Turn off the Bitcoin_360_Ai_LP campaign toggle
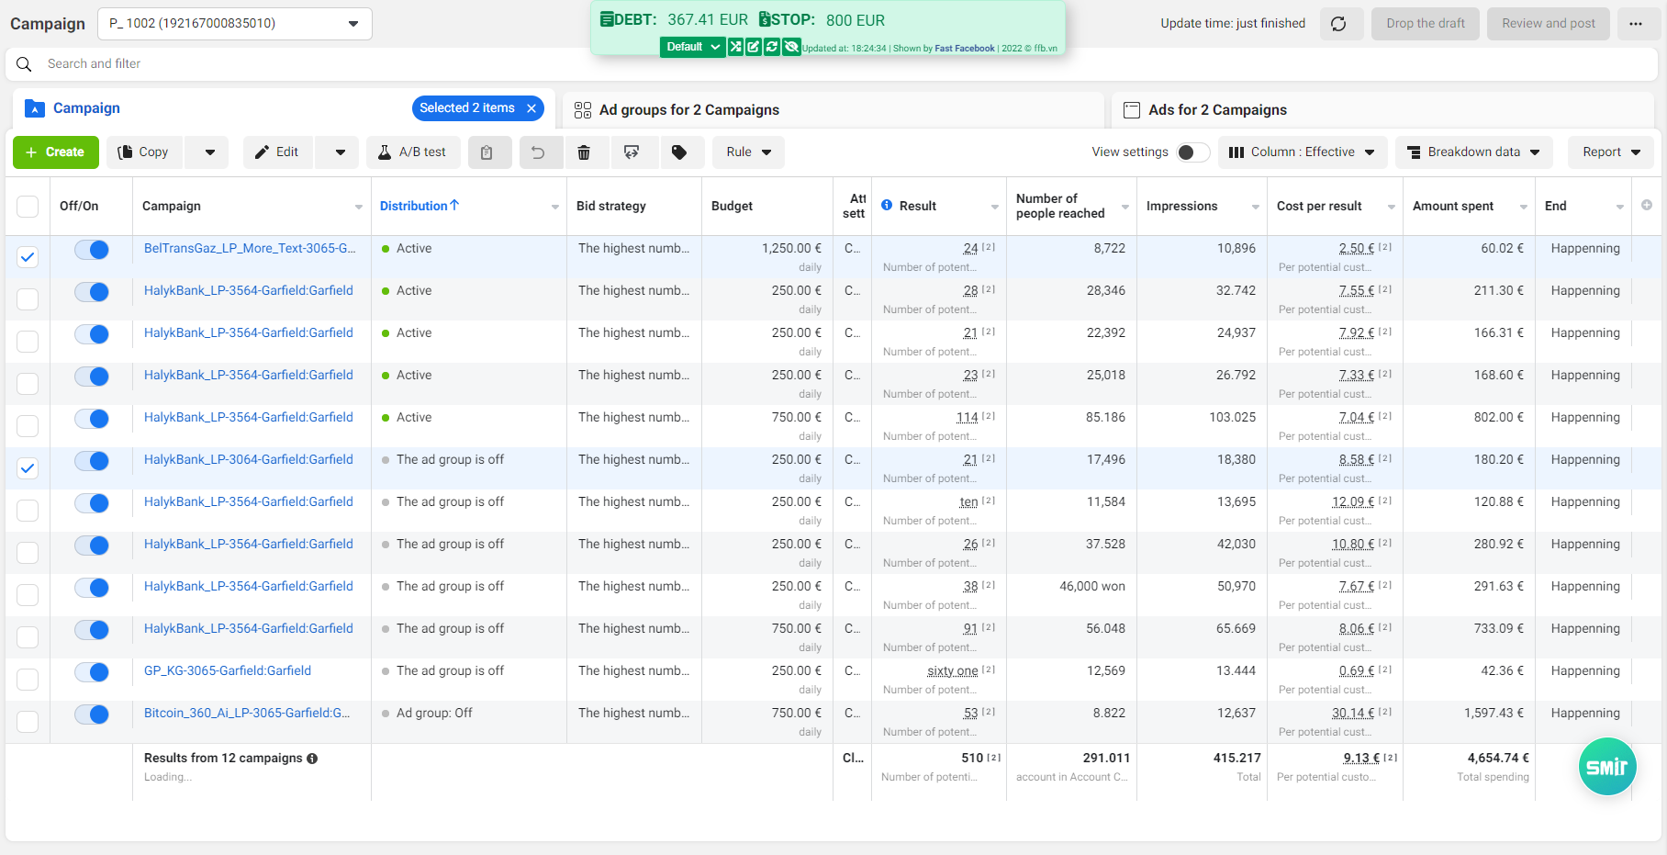The image size is (1667, 855). (x=92, y=714)
